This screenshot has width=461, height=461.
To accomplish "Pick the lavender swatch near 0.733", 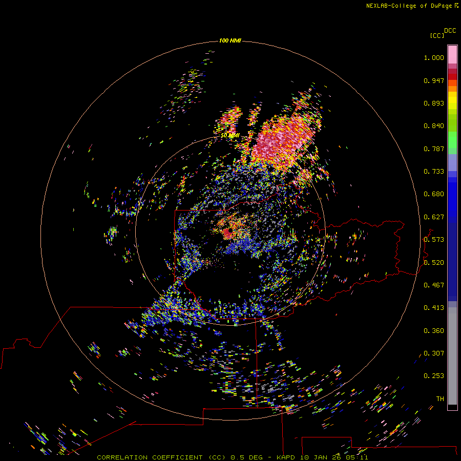I will pos(452,163).
